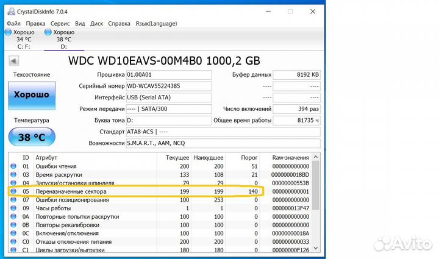
Task: Click raw value 000000000033
Action: click(x=291, y=242)
